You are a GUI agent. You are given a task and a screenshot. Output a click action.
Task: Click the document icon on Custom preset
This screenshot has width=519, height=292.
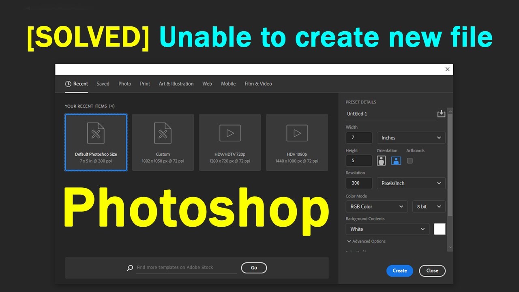[x=163, y=133]
